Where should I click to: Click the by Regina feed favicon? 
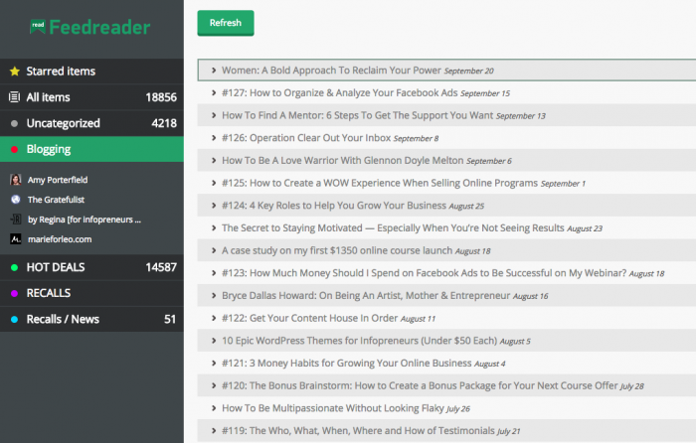[16, 220]
